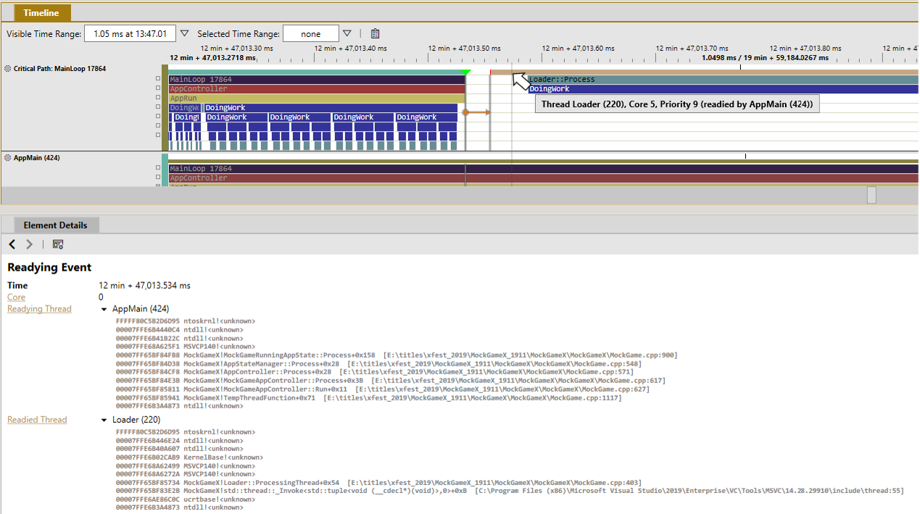Collapse the Loader (220) readied thread stack
920x514 pixels.
(104, 420)
